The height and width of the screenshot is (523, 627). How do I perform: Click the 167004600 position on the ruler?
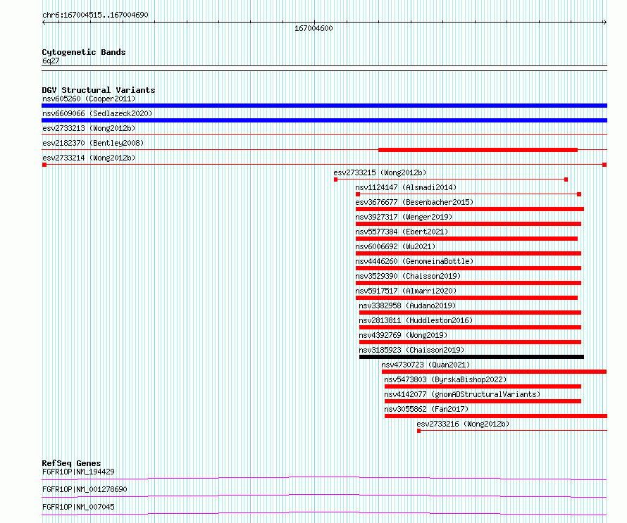(313, 29)
